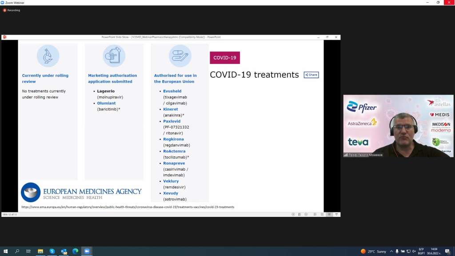This screenshot has width=455, height=256.
Task: Click the microphone tray icon
Action: [397, 252]
